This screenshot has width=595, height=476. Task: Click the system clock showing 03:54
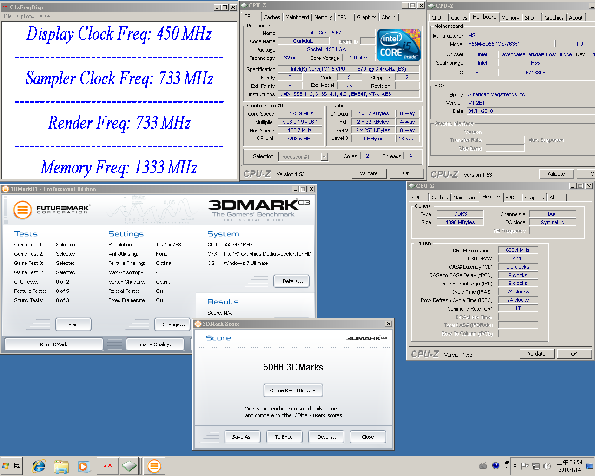569,466
